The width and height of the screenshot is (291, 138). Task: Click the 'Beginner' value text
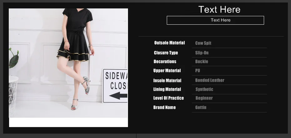click(204, 98)
